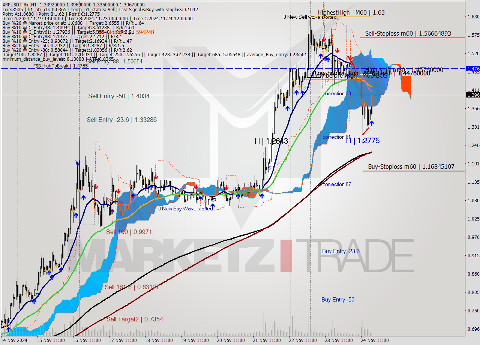
Task: Click the '15 Nov 11:00' time axis label
Action: 51,340
